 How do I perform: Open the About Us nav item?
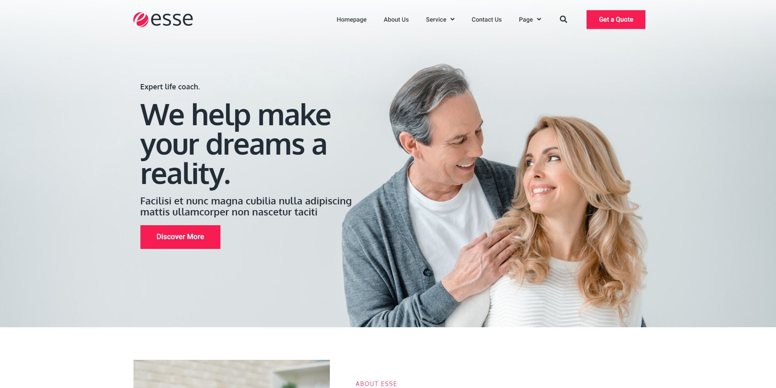[396, 20]
